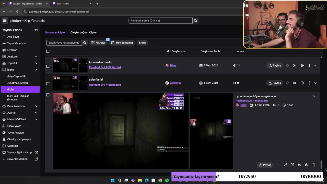Click the plus-circle icon in the kızım aklımızı aldın row

[x=302, y=65]
